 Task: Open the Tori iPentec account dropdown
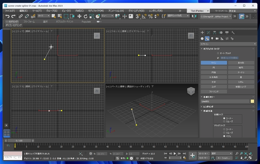click(x=198, y=11)
